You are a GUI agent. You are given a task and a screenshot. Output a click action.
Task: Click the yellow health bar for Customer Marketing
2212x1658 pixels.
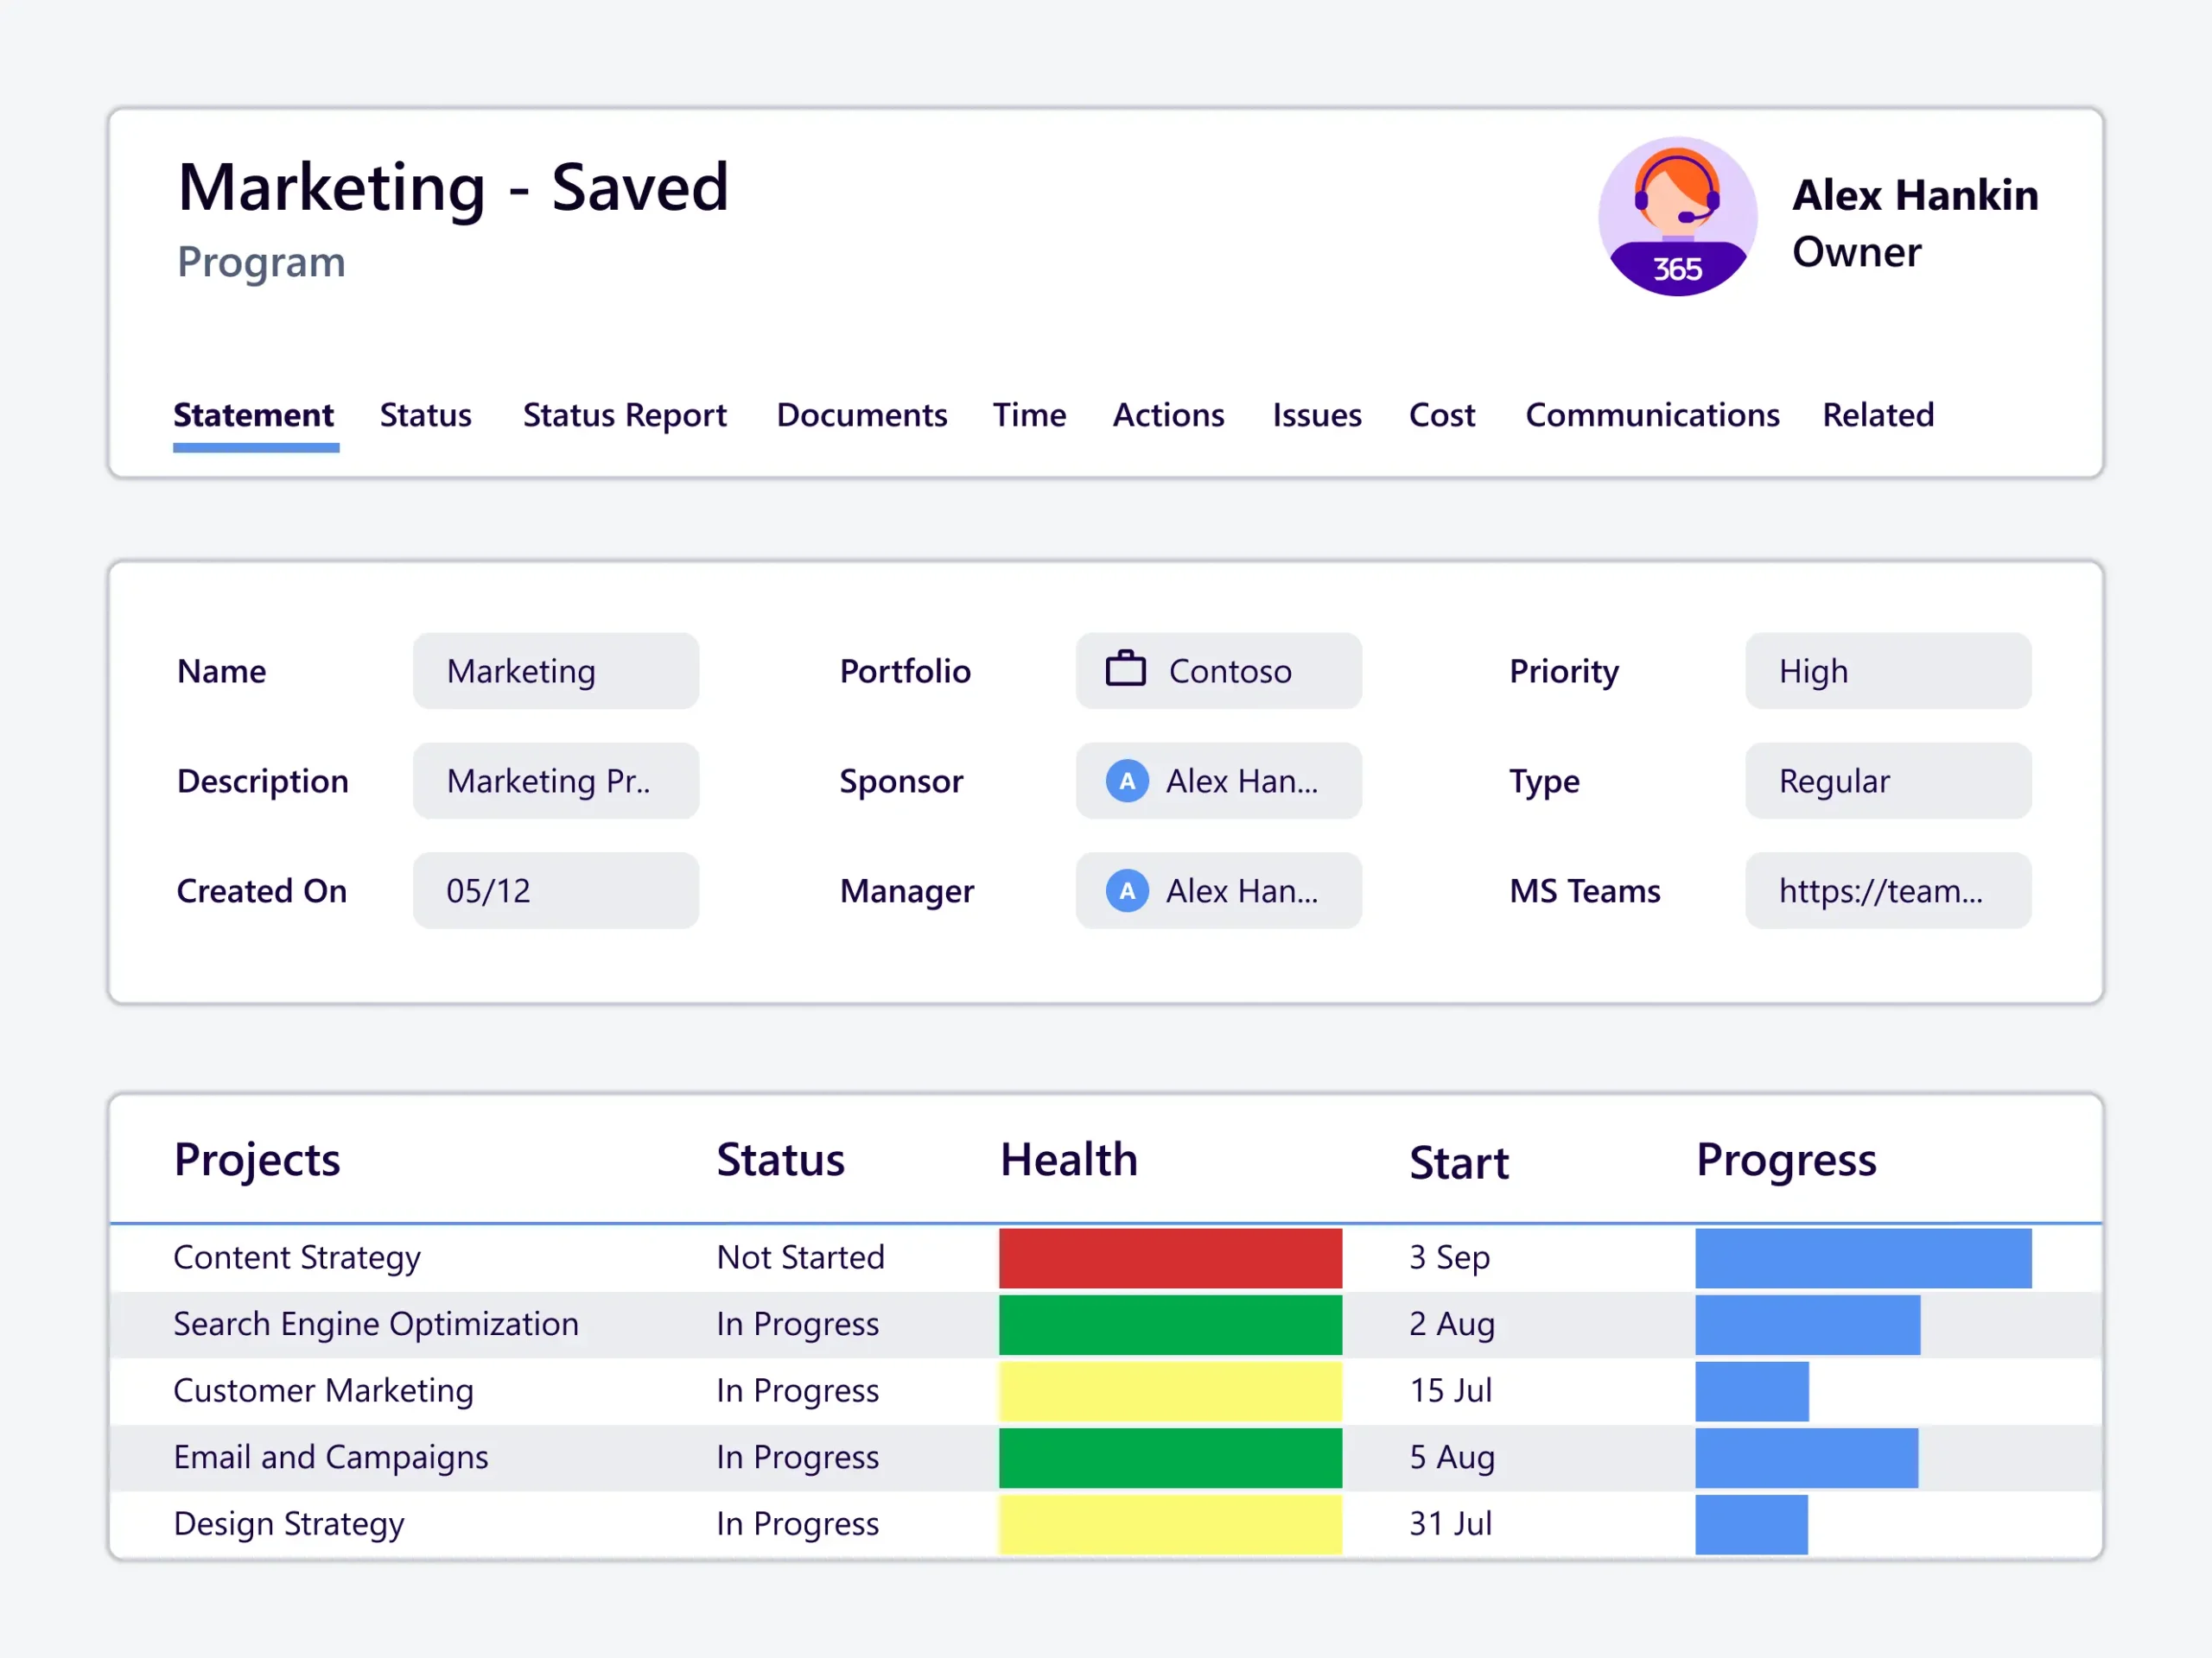click(1170, 1390)
